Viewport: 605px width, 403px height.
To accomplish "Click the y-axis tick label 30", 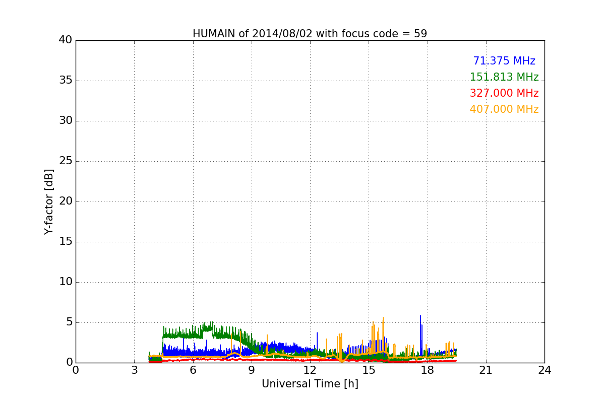I will click(x=66, y=121).
